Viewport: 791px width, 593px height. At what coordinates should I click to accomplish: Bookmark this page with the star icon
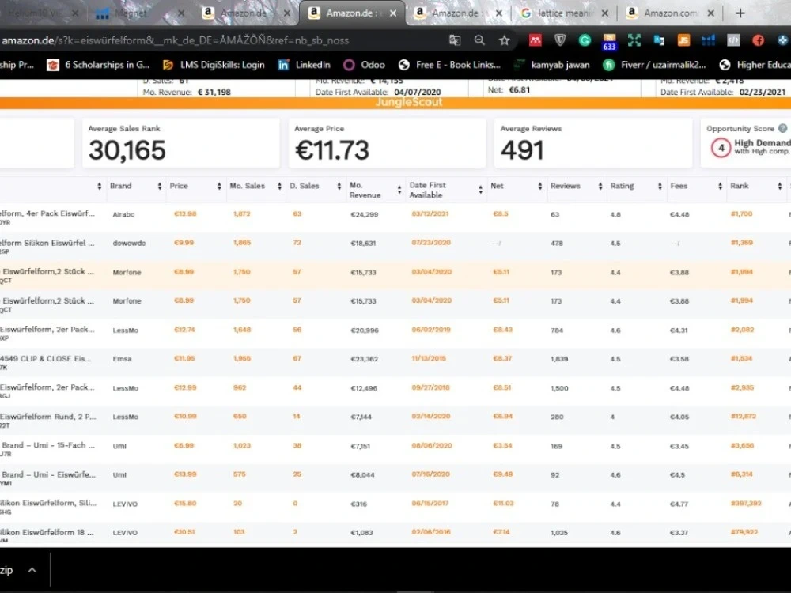504,40
